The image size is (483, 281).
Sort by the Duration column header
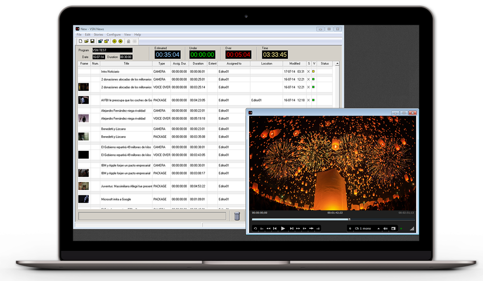point(198,64)
